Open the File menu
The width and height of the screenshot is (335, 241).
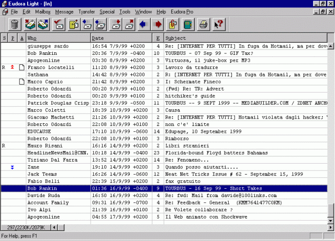pos(14,12)
